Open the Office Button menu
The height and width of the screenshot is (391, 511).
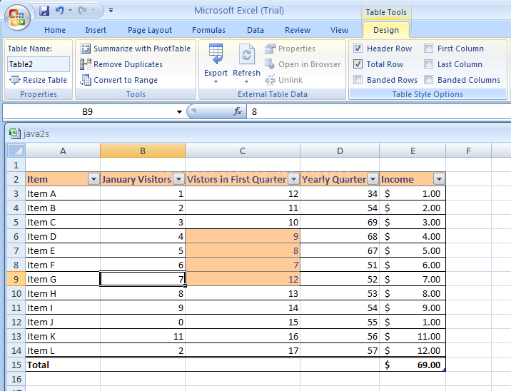pyautogui.click(x=17, y=17)
